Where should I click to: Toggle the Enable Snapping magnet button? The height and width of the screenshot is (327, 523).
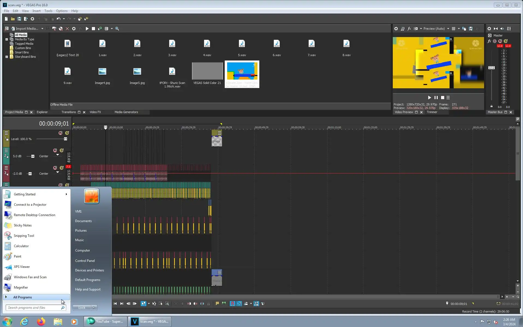click(232, 304)
